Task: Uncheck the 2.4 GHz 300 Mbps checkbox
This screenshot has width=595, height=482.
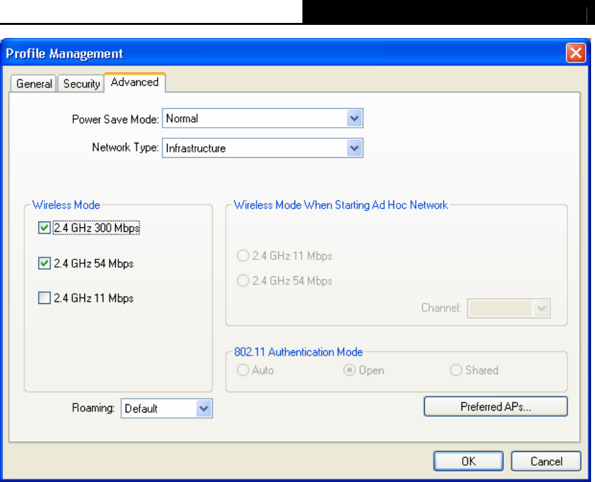Action: tap(45, 229)
